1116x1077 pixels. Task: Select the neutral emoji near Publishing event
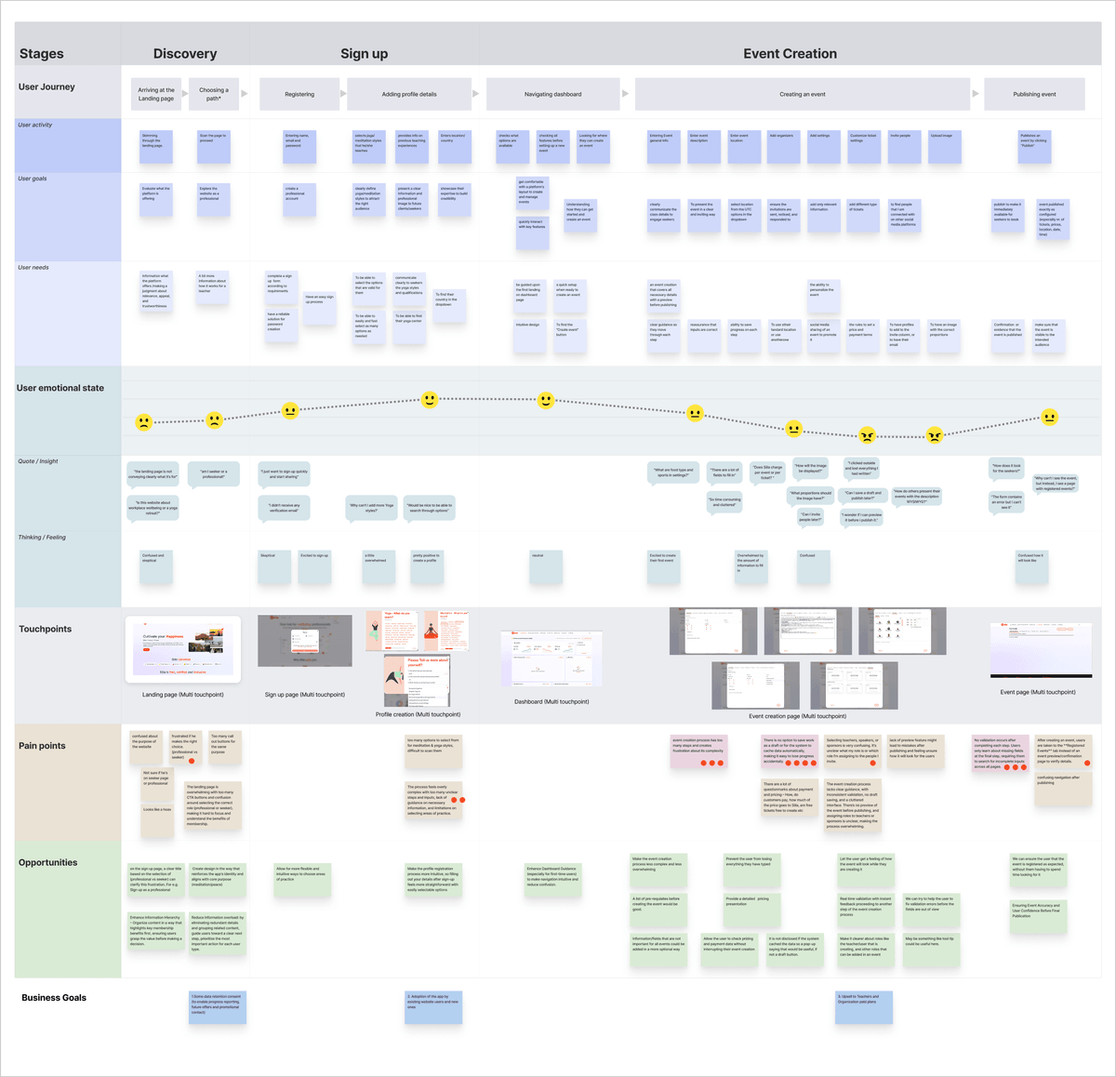[x=1049, y=418]
